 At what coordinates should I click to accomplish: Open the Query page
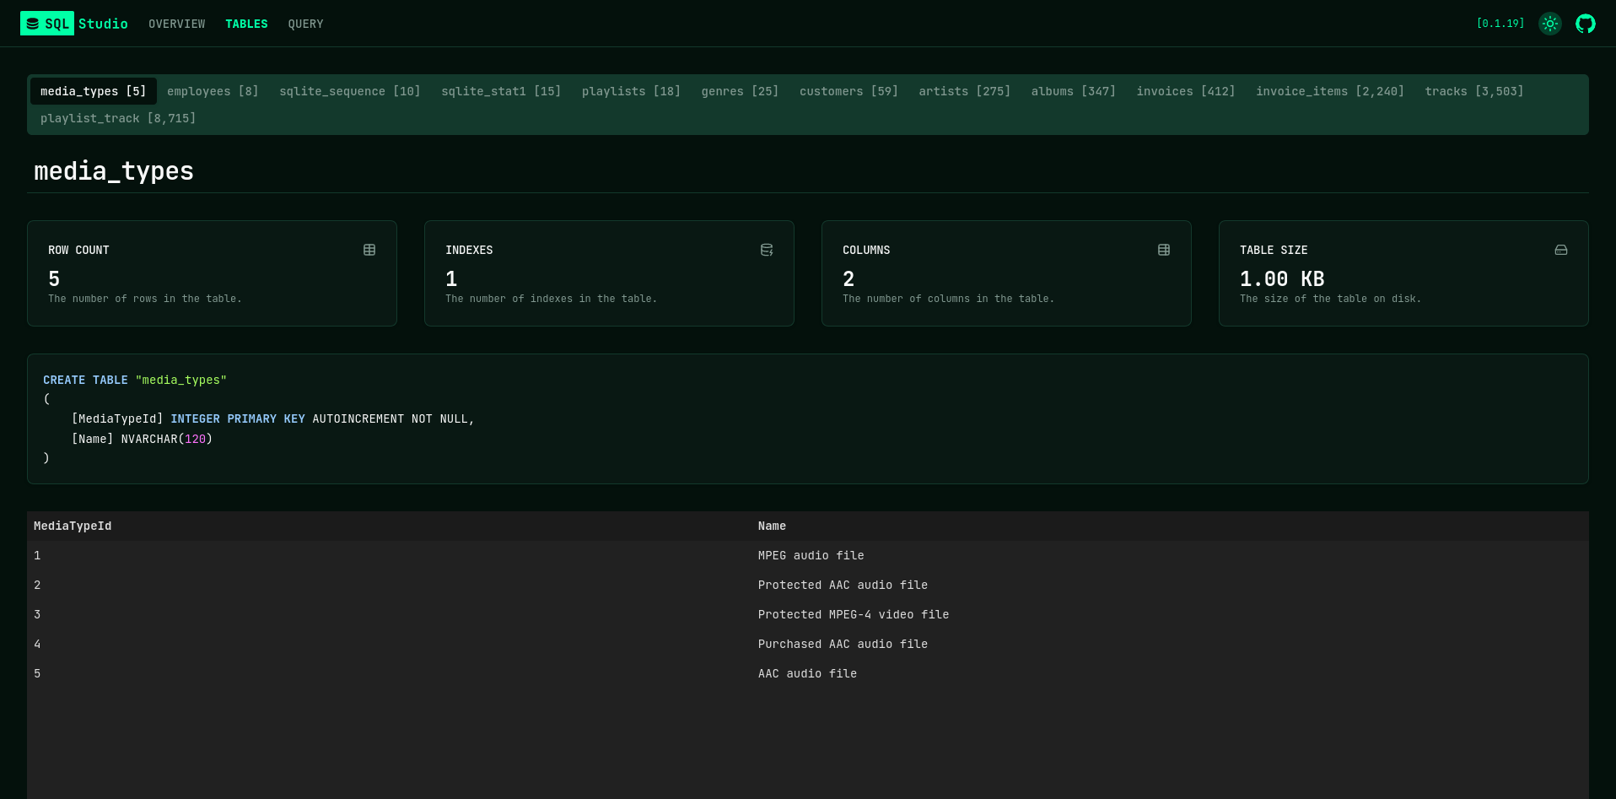tap(305, 24)
